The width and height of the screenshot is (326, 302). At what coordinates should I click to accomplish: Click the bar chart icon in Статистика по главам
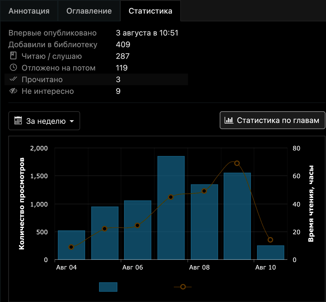[x=229, y=120]
